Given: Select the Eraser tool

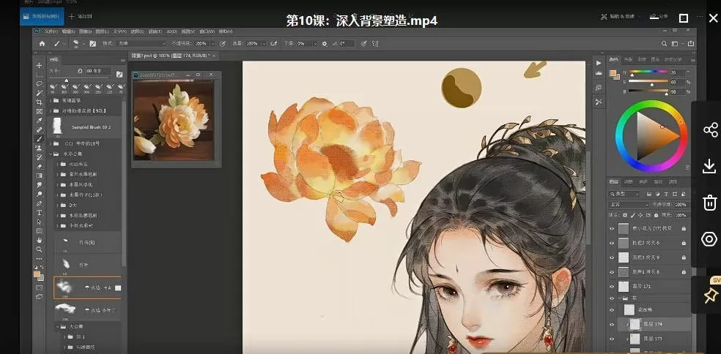Looking at the screenshot, I should pos(39,166).
